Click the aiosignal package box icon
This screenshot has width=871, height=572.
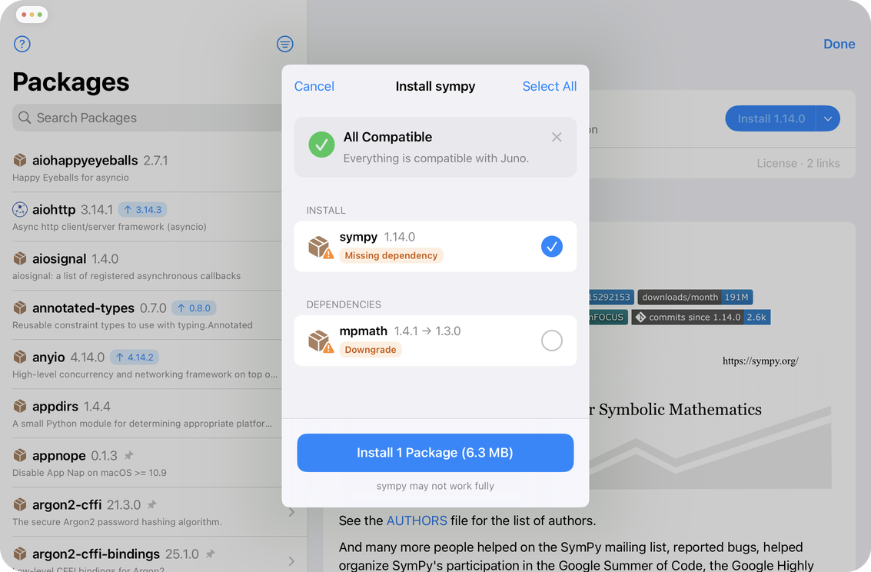pyautogui.click(x=20, y=259)
